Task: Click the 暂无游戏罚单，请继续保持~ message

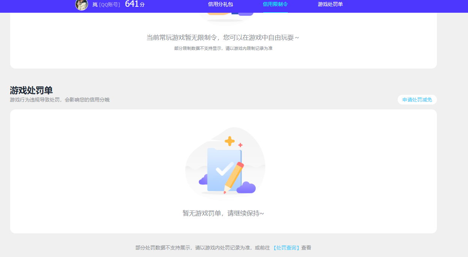Action: click(x=223, y=213)
